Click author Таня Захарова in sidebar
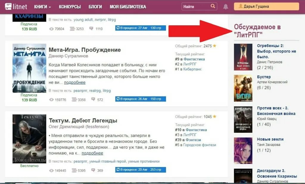 (269, 145)
